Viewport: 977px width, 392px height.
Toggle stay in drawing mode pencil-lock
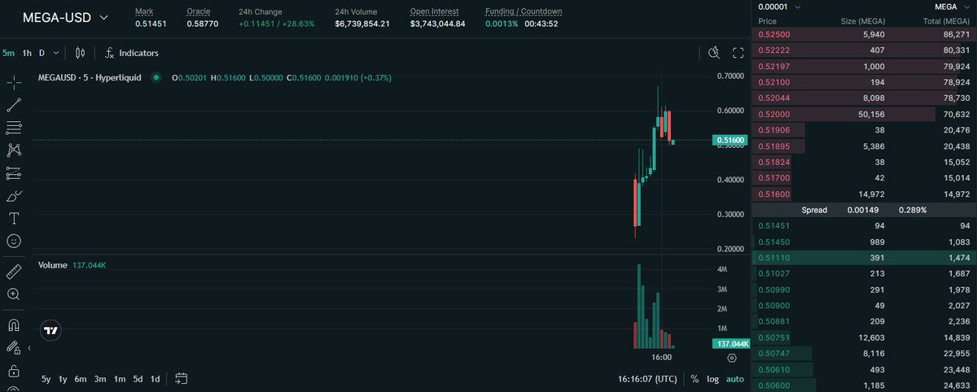tap(14, 347)
